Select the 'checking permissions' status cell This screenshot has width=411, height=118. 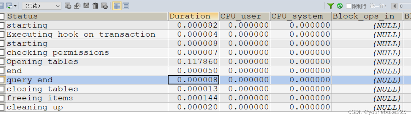pyautogui.click(x=87, y=53)
